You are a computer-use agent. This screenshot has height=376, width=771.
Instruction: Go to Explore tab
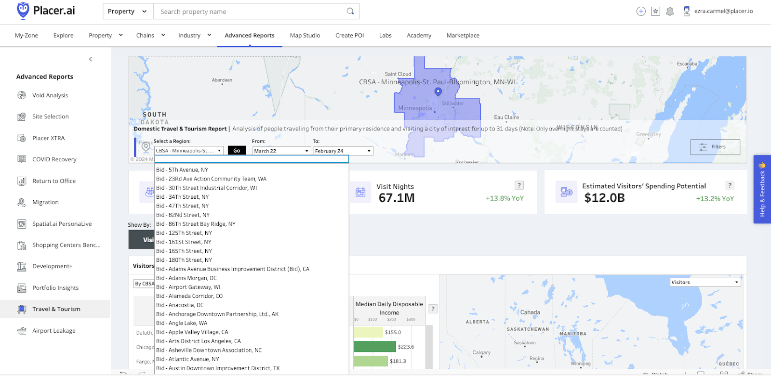point(64,35)
